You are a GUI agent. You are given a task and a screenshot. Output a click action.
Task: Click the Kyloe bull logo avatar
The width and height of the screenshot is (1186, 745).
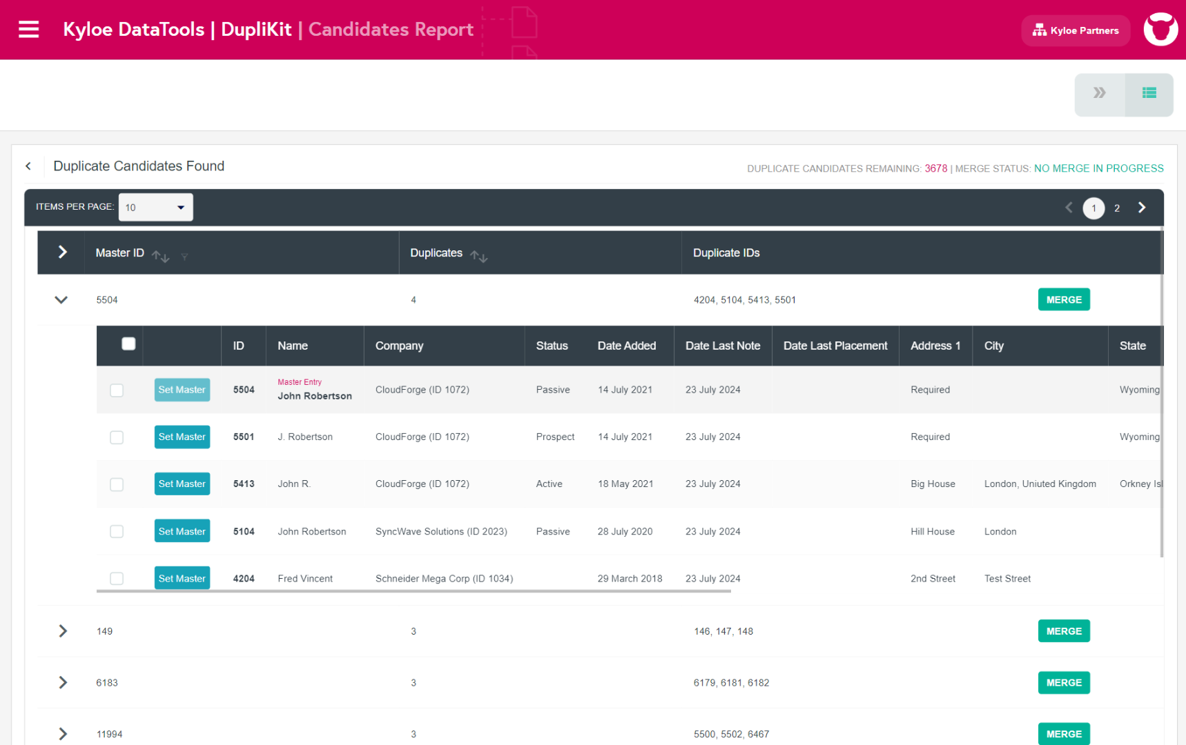(x=1160, y=30)
